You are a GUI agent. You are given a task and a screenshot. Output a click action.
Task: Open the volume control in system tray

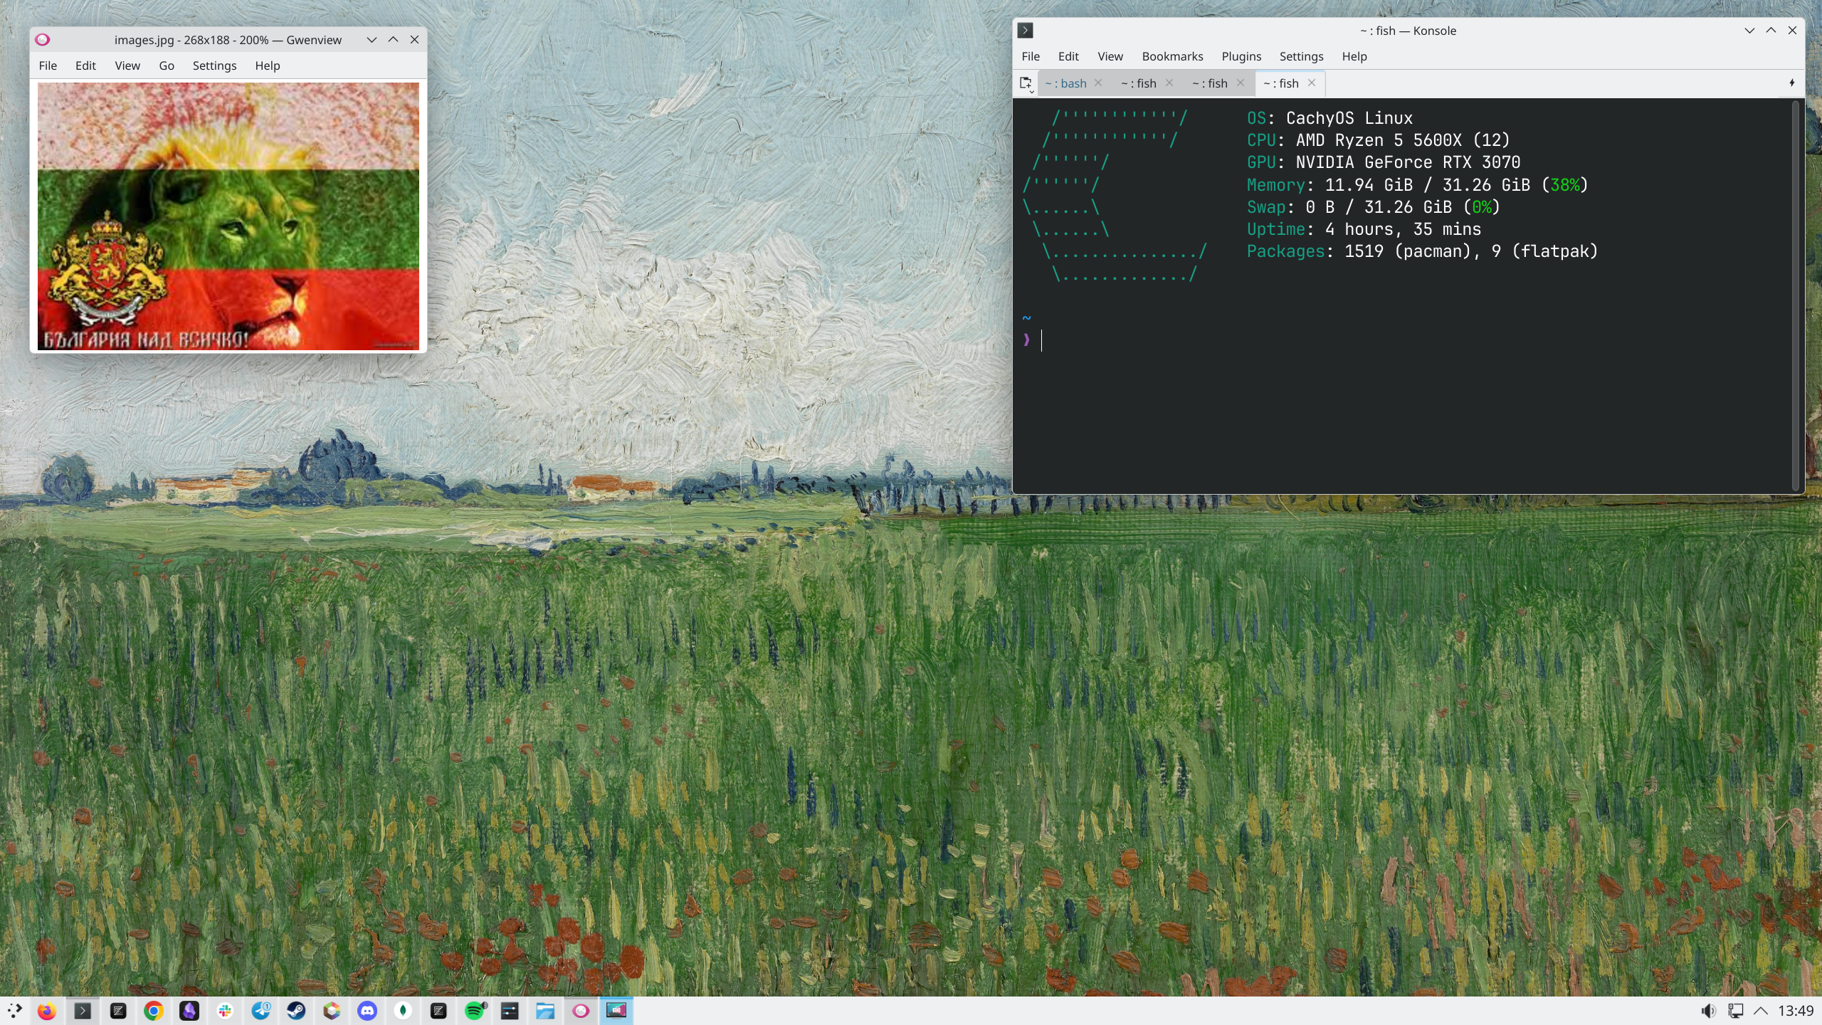point(1708,1011)
